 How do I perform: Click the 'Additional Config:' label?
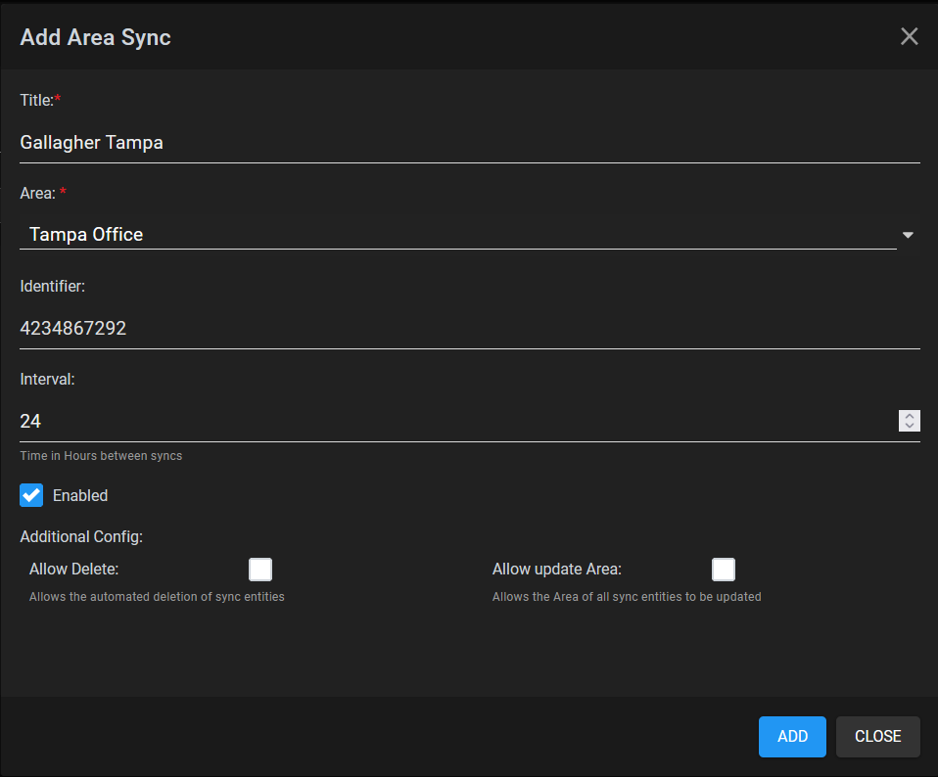pyautogui.click(x=81, y=536)
